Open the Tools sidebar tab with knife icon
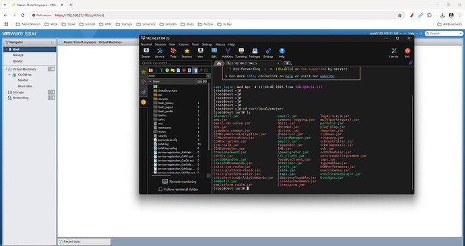465x246 pixels. pos(144,82)
